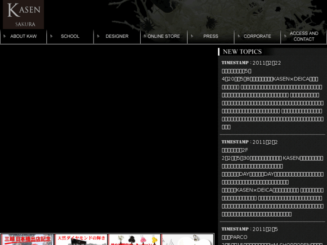327x245 pixels.
Task: Open the SCHOOL menu item
Action: (x=70, y=36)
